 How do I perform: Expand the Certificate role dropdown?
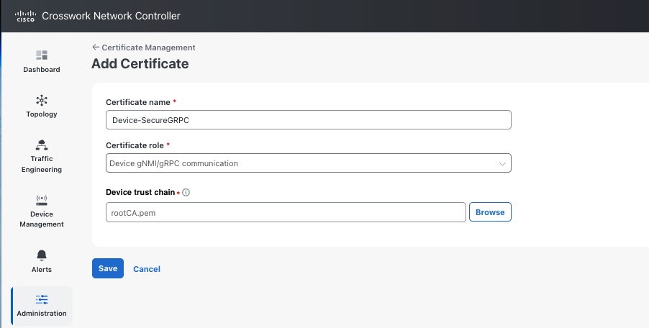tap(309, 163)
